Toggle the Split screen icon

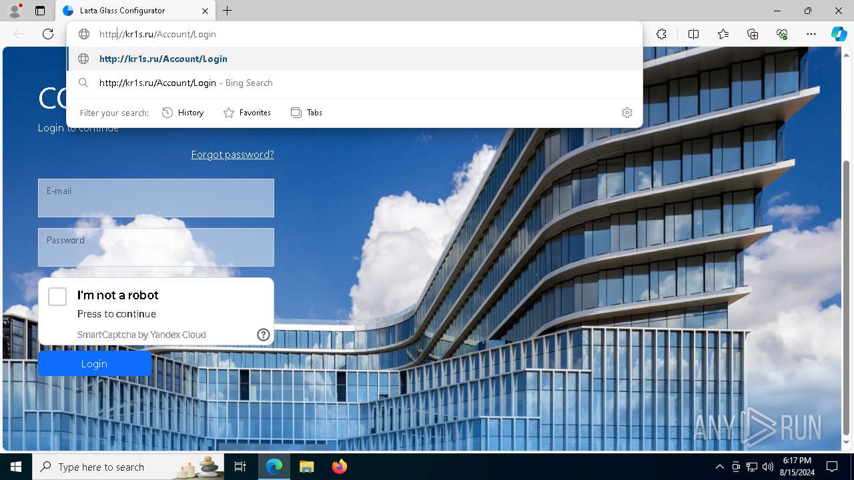click(693, 34)
